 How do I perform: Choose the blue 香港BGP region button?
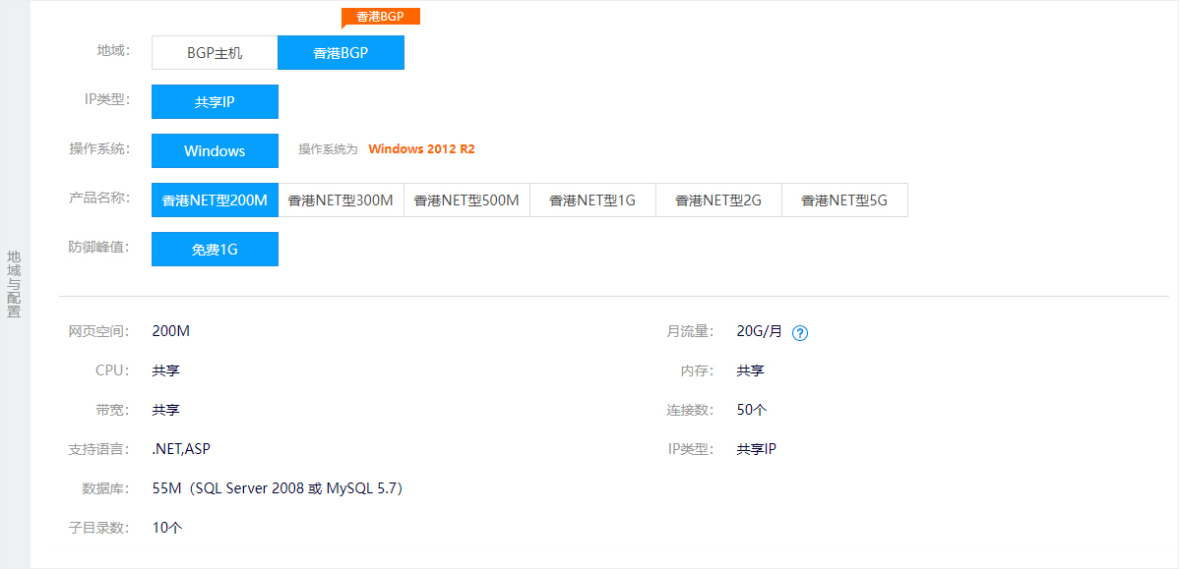(341, 52)
